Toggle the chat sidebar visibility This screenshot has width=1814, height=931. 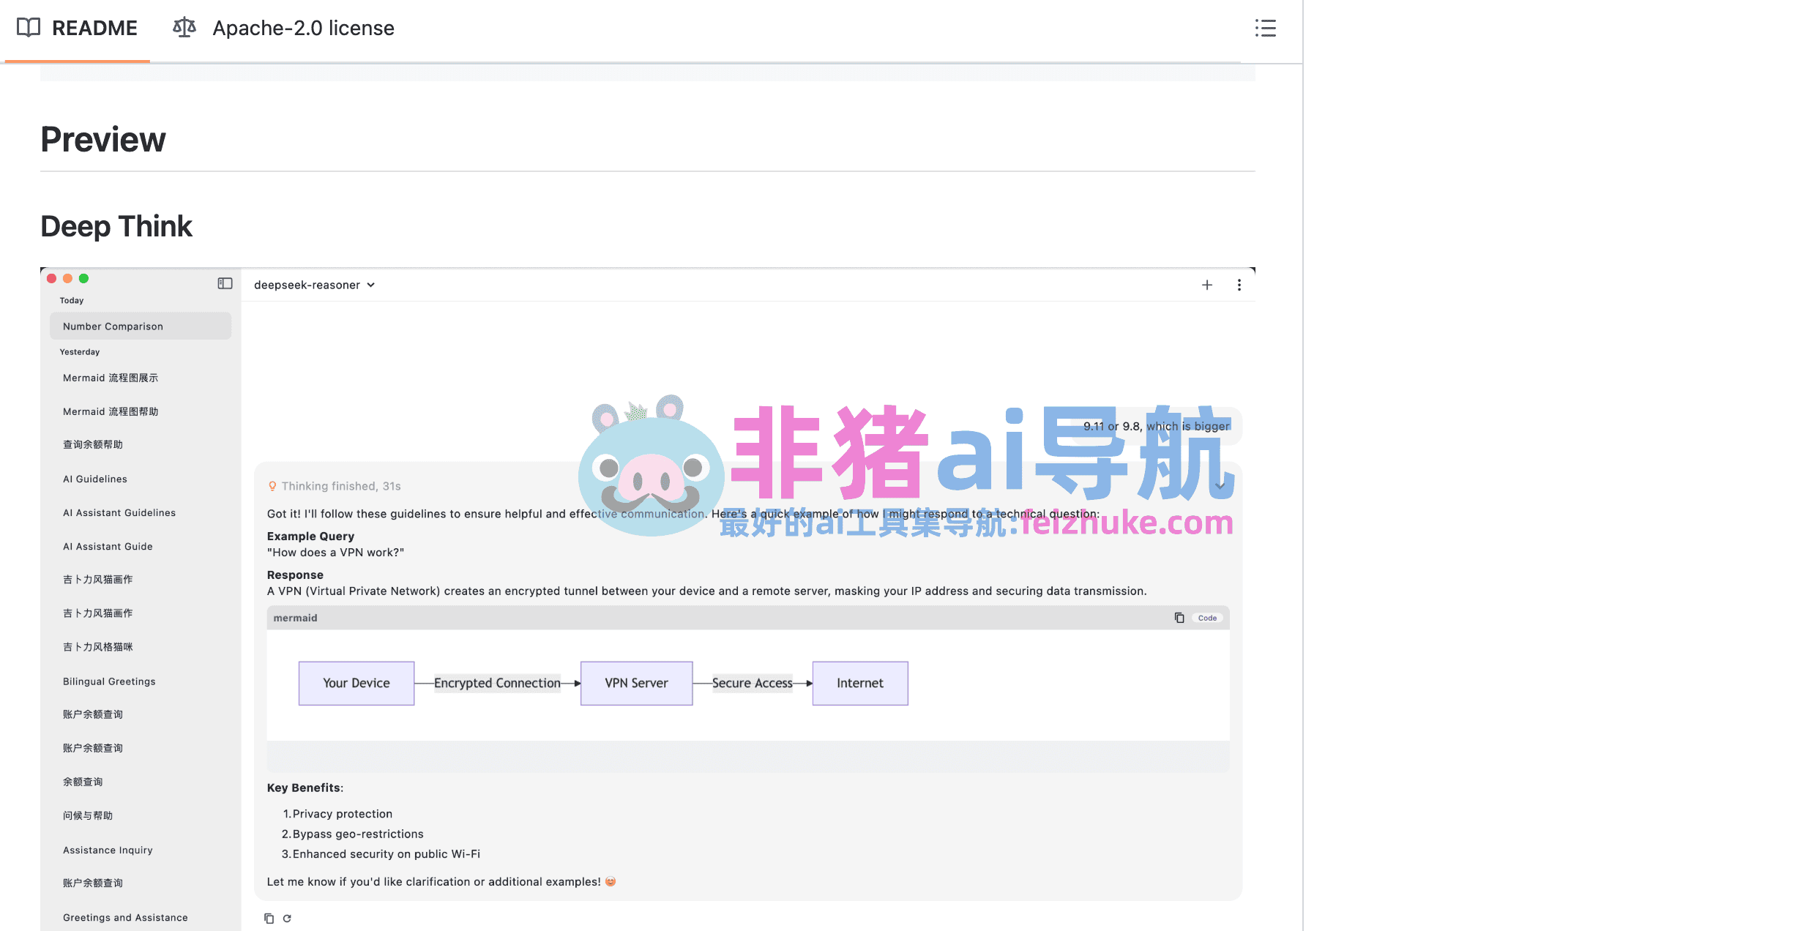(225, 283)
